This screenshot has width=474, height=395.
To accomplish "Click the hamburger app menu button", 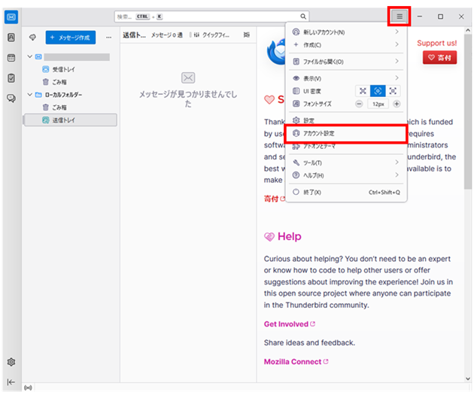I will tap(399, 16).
